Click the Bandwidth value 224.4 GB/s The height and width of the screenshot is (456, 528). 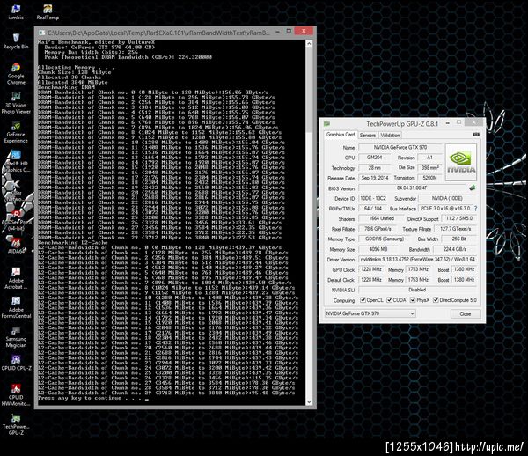pyautogui.click(x=455, y=249)
